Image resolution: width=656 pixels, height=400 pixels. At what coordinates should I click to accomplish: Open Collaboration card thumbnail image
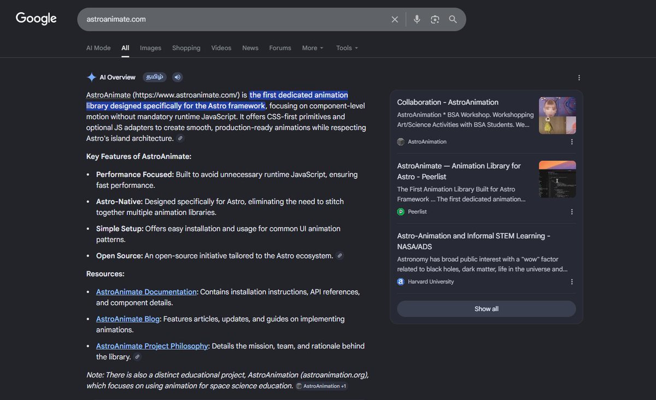click(x=557, y=116)
